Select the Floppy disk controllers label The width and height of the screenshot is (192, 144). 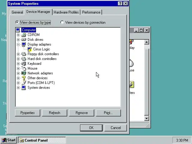coord(43,54)
